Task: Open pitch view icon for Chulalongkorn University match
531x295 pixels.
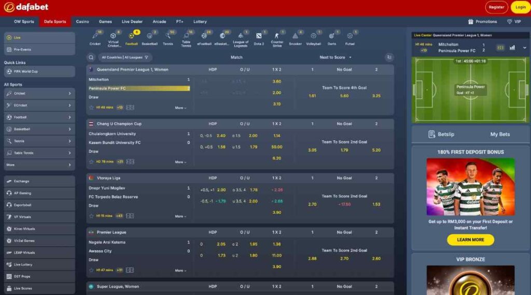Action: pyautogui.click(x=130, y=162)
